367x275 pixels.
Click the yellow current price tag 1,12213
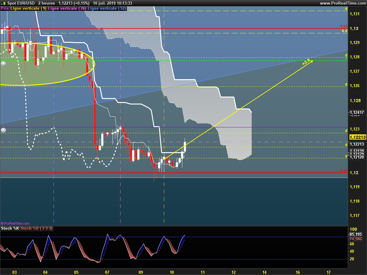(358, 137)
